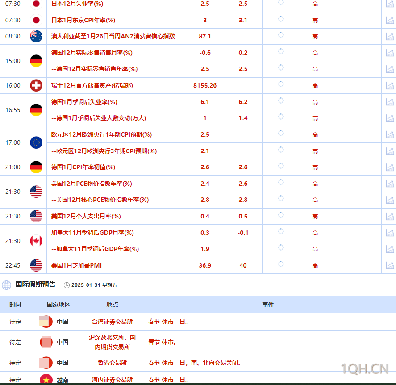Open chart icon for 德国12月实际零售销售年率 row
Screen dimensions: 396x385
[x=390, y=69]
